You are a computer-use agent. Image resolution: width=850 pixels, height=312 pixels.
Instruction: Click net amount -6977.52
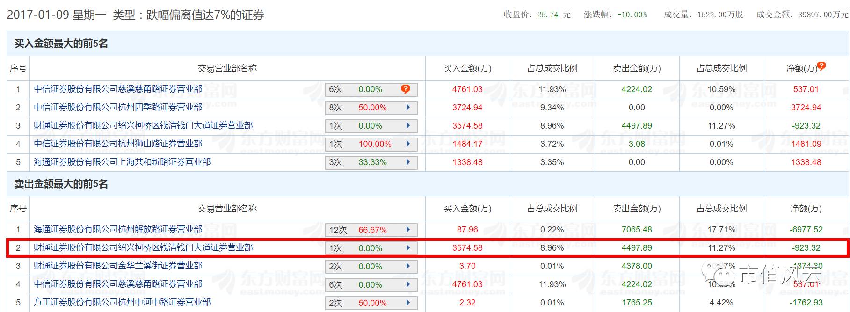pyautogui.click(x=806, y=230)
